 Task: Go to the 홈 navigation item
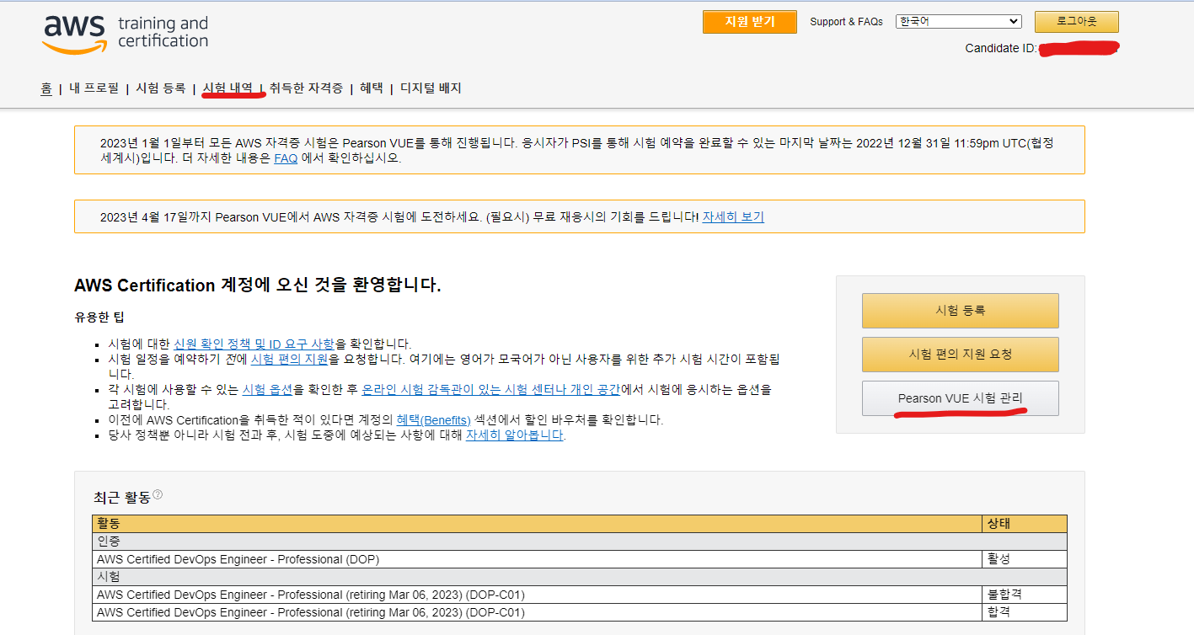pos(46,88)
